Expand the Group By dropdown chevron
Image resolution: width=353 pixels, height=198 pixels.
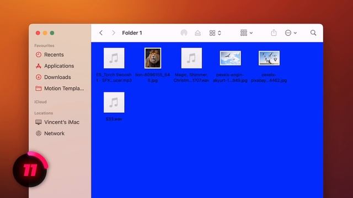252,33
